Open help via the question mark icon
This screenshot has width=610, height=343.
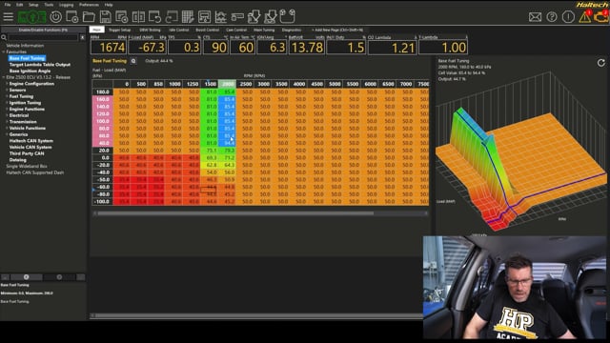[552, 17]
